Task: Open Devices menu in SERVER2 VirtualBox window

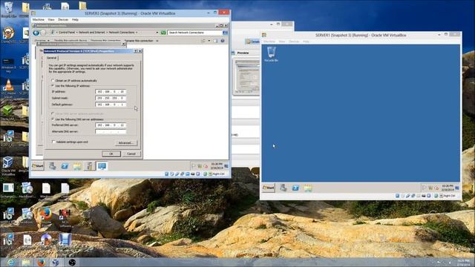Action: point(63,19)
